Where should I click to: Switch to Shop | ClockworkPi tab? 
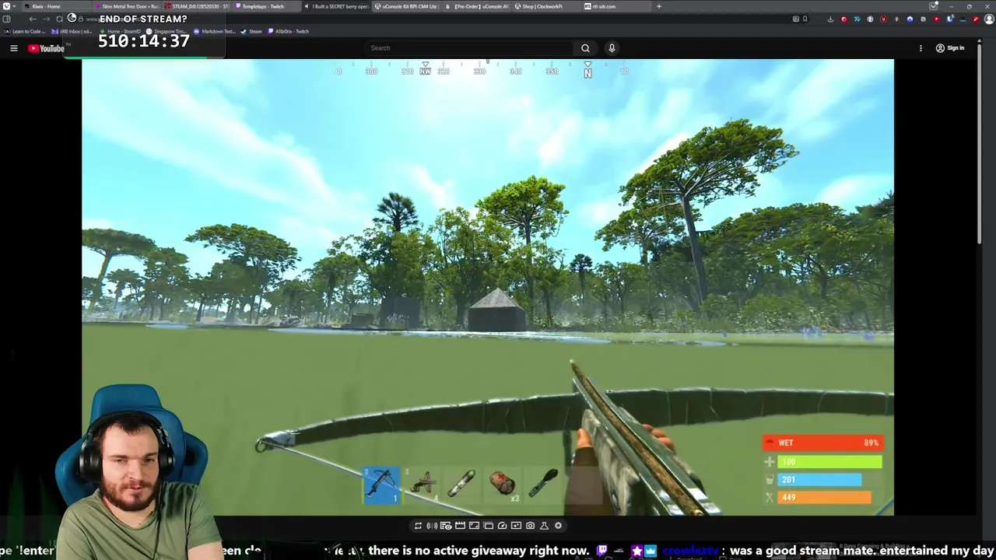546,6
